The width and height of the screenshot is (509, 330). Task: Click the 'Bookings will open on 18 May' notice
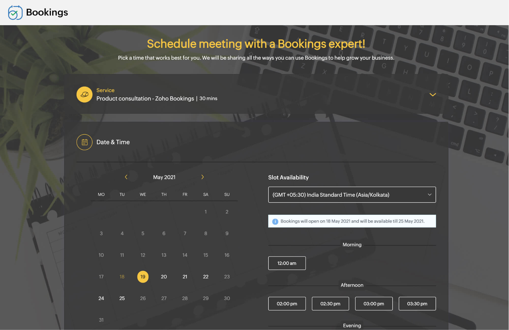pos(352,221)
